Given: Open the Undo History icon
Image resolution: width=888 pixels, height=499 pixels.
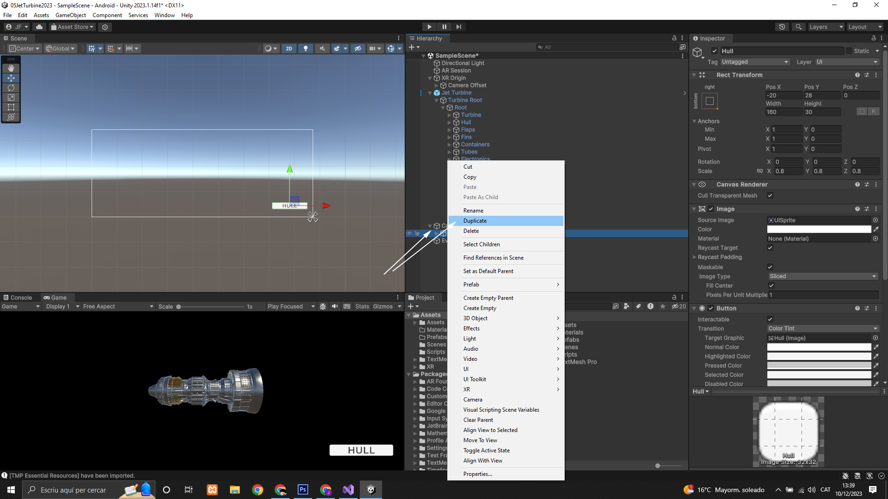Looking at the screenshot, I should click(782, 27).
